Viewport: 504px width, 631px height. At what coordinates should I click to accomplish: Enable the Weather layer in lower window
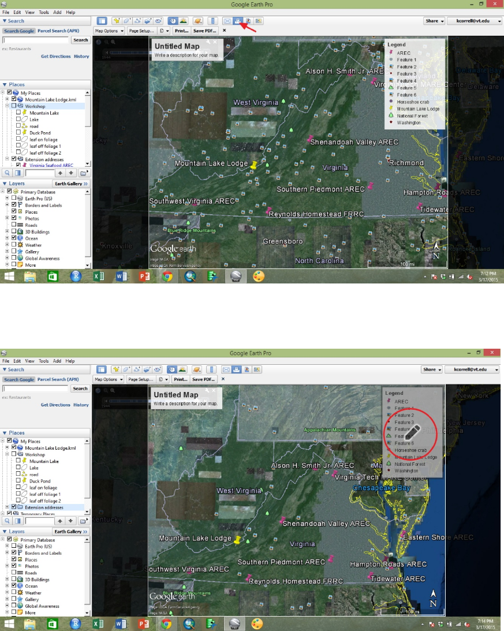tap(14, 592)
